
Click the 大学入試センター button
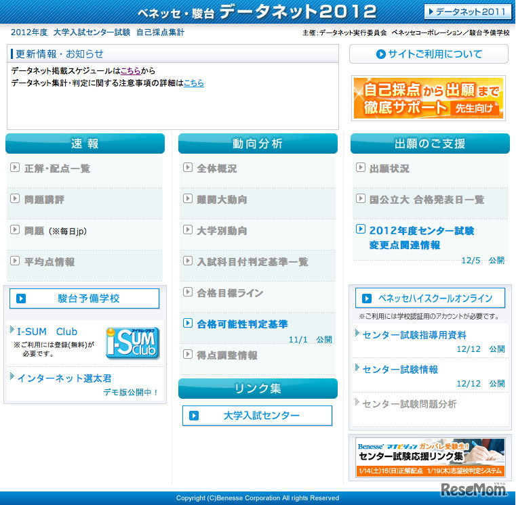(x=258, y=416)
